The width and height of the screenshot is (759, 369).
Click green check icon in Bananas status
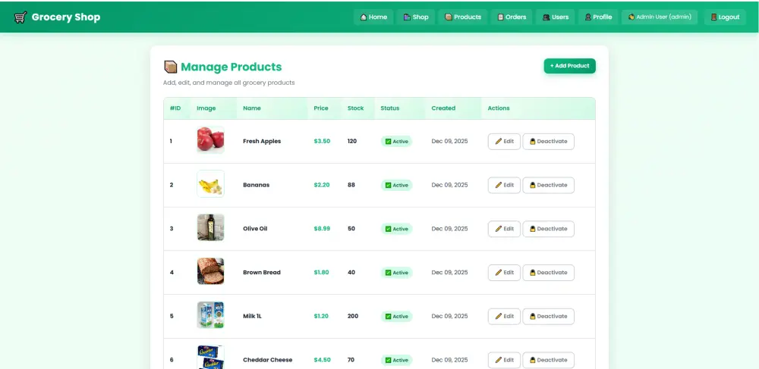(388, 185)
